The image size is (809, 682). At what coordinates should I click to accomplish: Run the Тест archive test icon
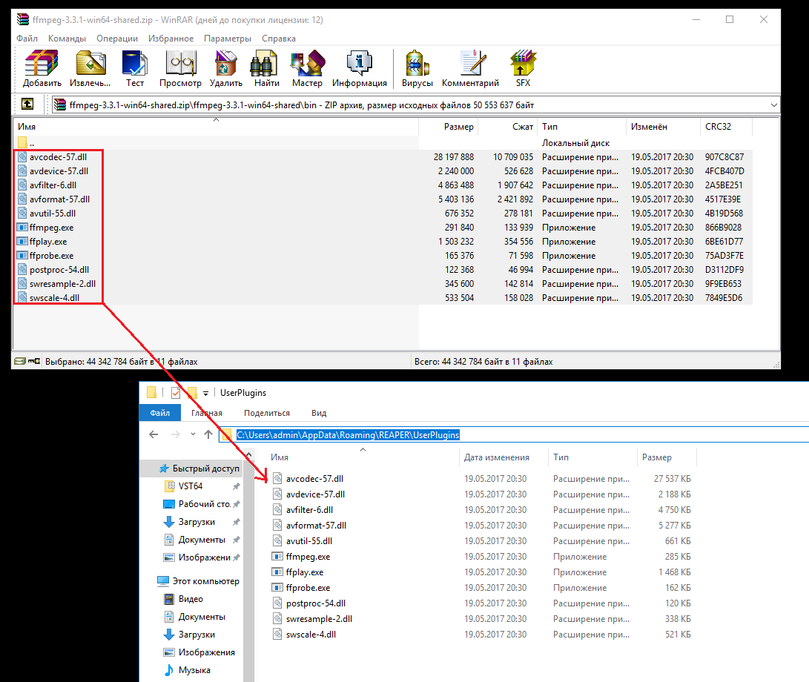point(135,69)
